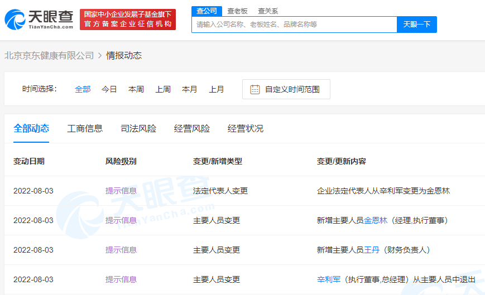The width and height of the screenshot is (485, 295).
Task: Filter time by 上月
Action: 217,89
